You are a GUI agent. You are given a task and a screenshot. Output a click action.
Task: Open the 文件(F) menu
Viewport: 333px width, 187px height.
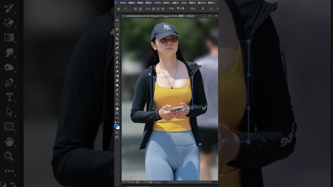[123, 3]
